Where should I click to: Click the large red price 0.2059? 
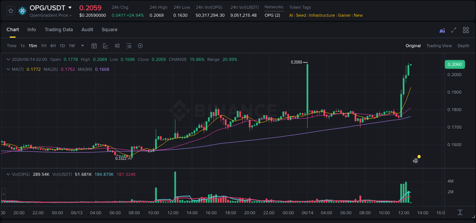click(90, 8)
